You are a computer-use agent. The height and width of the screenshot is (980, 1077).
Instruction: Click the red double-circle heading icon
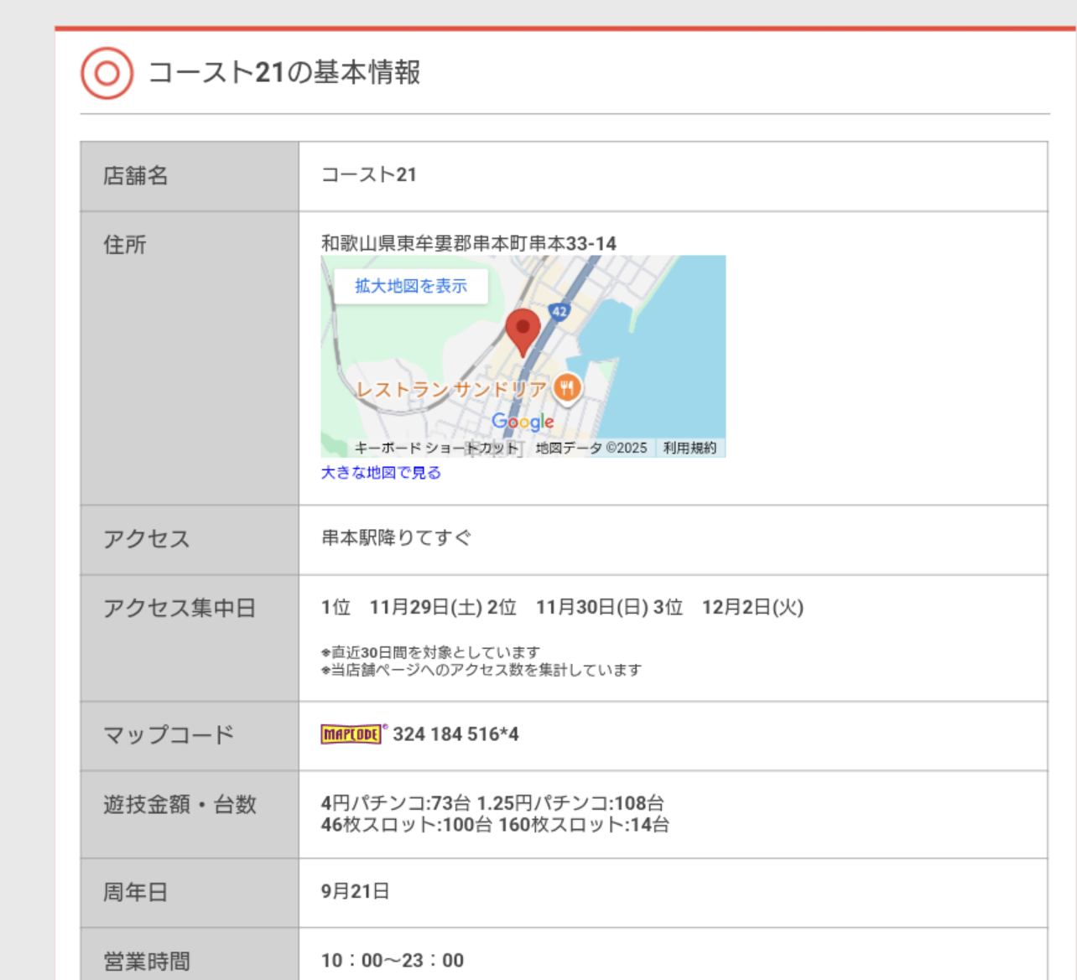(107, 73)
